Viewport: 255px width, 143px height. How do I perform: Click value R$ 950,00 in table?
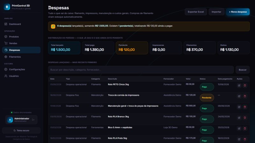pos(191,106)
